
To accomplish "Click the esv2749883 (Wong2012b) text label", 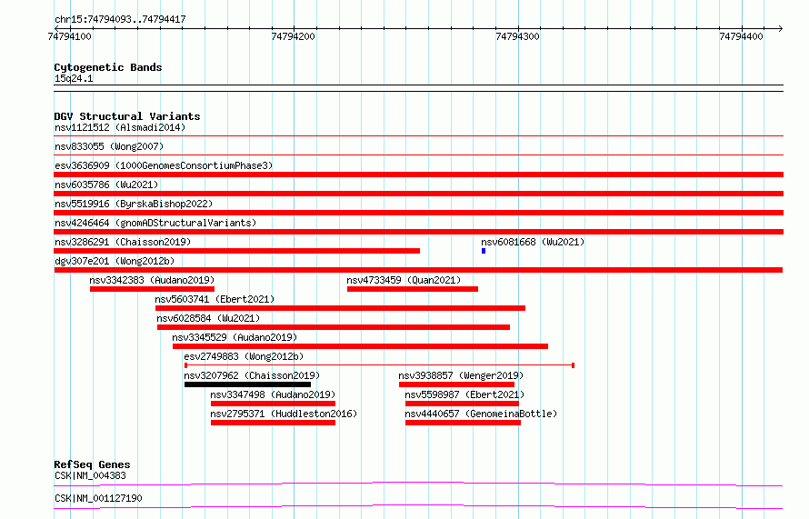I will [x=244, y=356].
